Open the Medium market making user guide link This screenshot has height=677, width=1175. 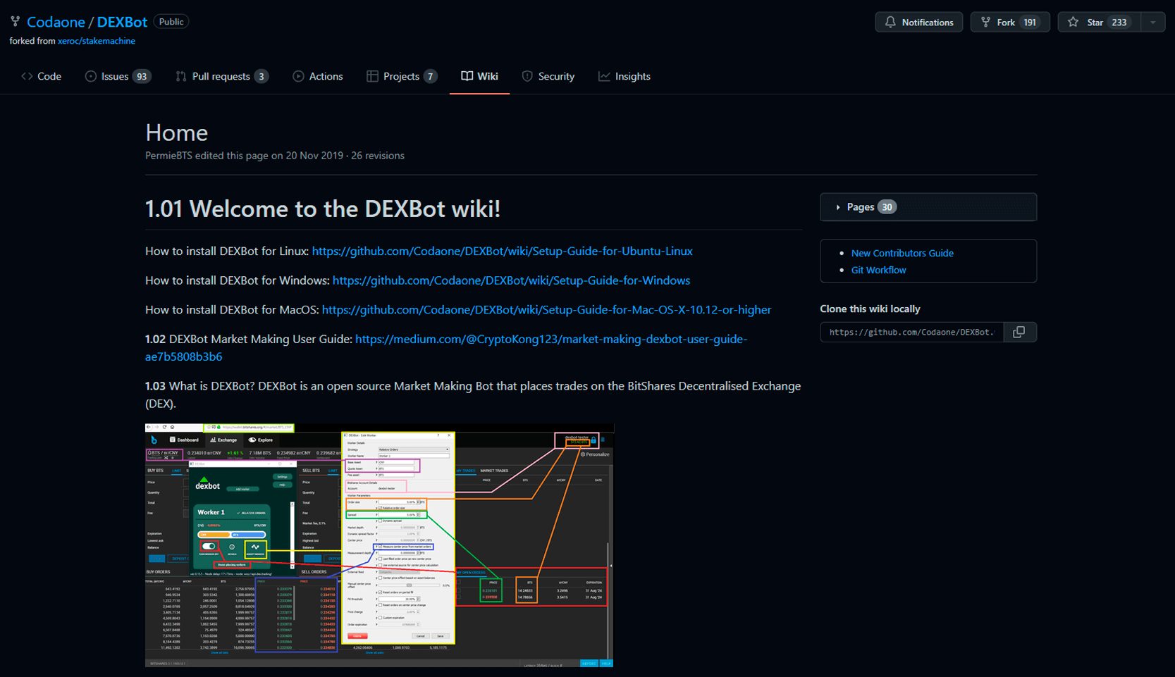(551, 339)
